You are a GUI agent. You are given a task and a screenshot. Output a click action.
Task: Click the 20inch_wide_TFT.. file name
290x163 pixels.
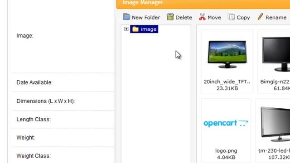point(227,81)
